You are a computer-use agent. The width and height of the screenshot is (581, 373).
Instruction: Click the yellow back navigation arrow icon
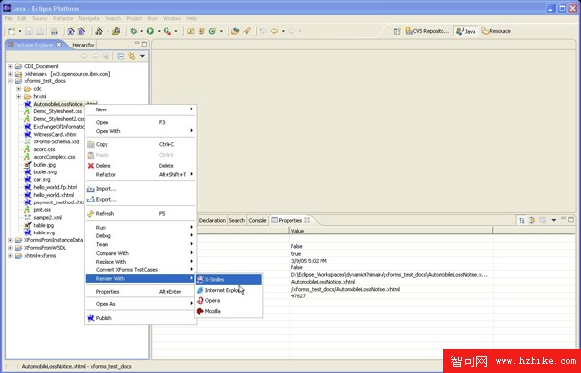(x=275, y=32)
